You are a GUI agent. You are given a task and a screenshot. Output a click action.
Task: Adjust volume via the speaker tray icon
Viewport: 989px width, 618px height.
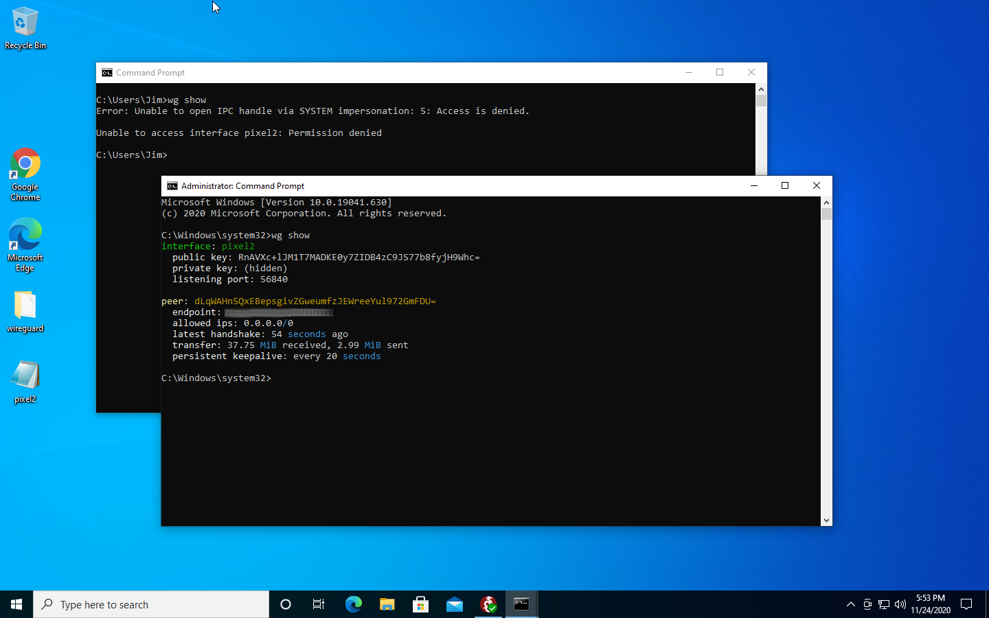pyautogui.click(x=900, y=605)
